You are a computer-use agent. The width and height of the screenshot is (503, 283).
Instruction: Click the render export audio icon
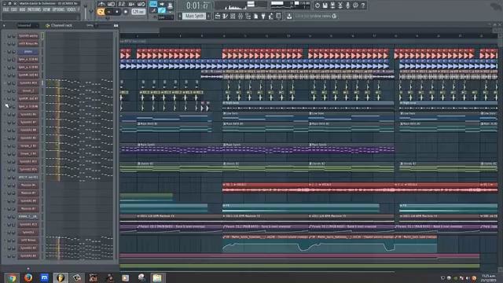(x=332, y=6)
